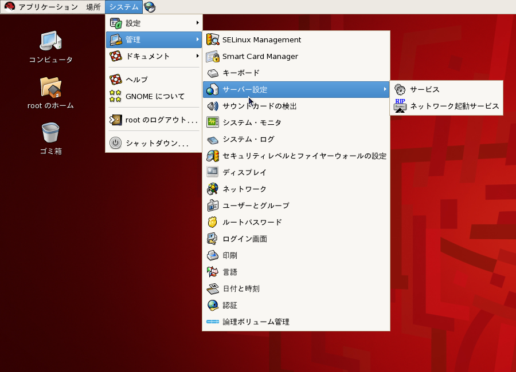Open the アプリケーション menu in the top panel
Screen dimensions: 516x372
pos(48,7)
